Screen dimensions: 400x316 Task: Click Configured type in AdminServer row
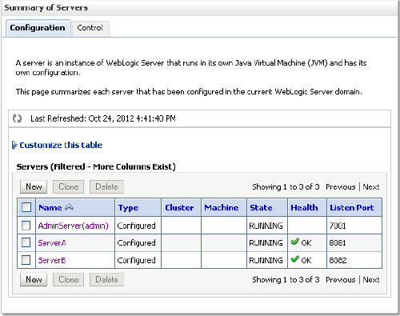[136, 226]
